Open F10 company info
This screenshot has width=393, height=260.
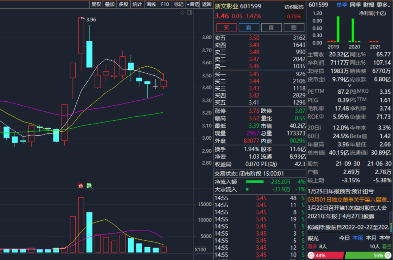(165, 4)
